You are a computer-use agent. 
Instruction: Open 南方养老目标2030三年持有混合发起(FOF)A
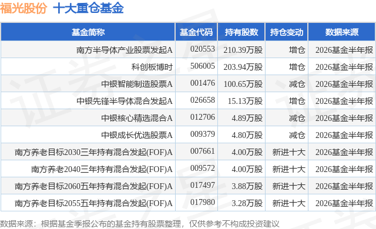click(x=93, y=152)
